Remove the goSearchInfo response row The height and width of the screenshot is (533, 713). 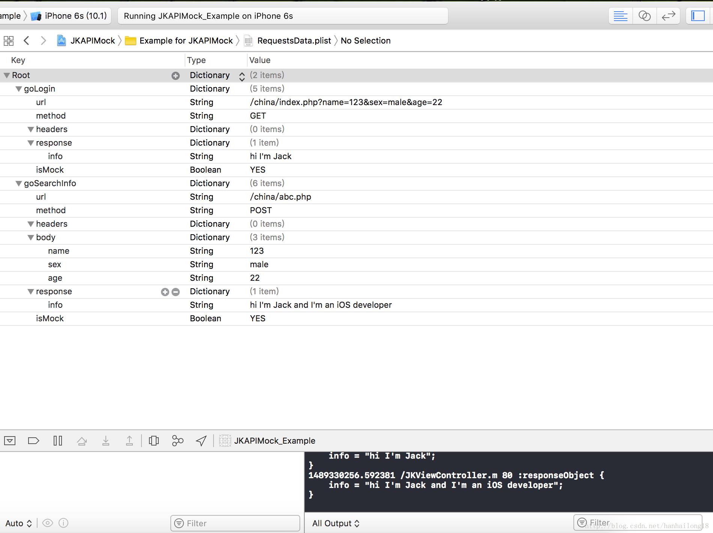click(x=175, y=292)
